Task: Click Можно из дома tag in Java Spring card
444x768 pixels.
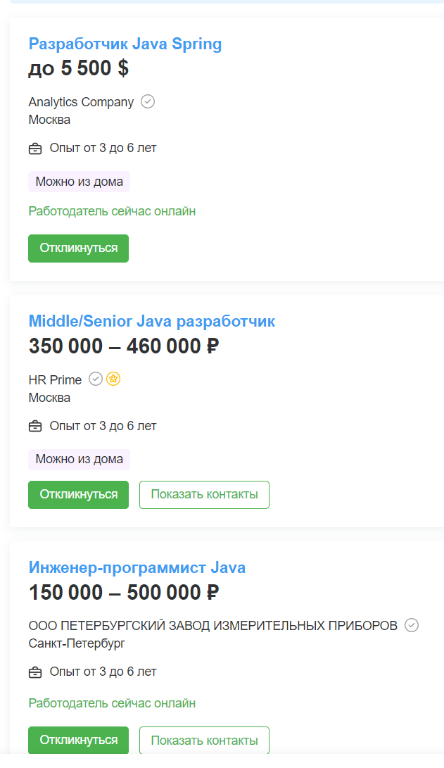Action: point(79,182)
